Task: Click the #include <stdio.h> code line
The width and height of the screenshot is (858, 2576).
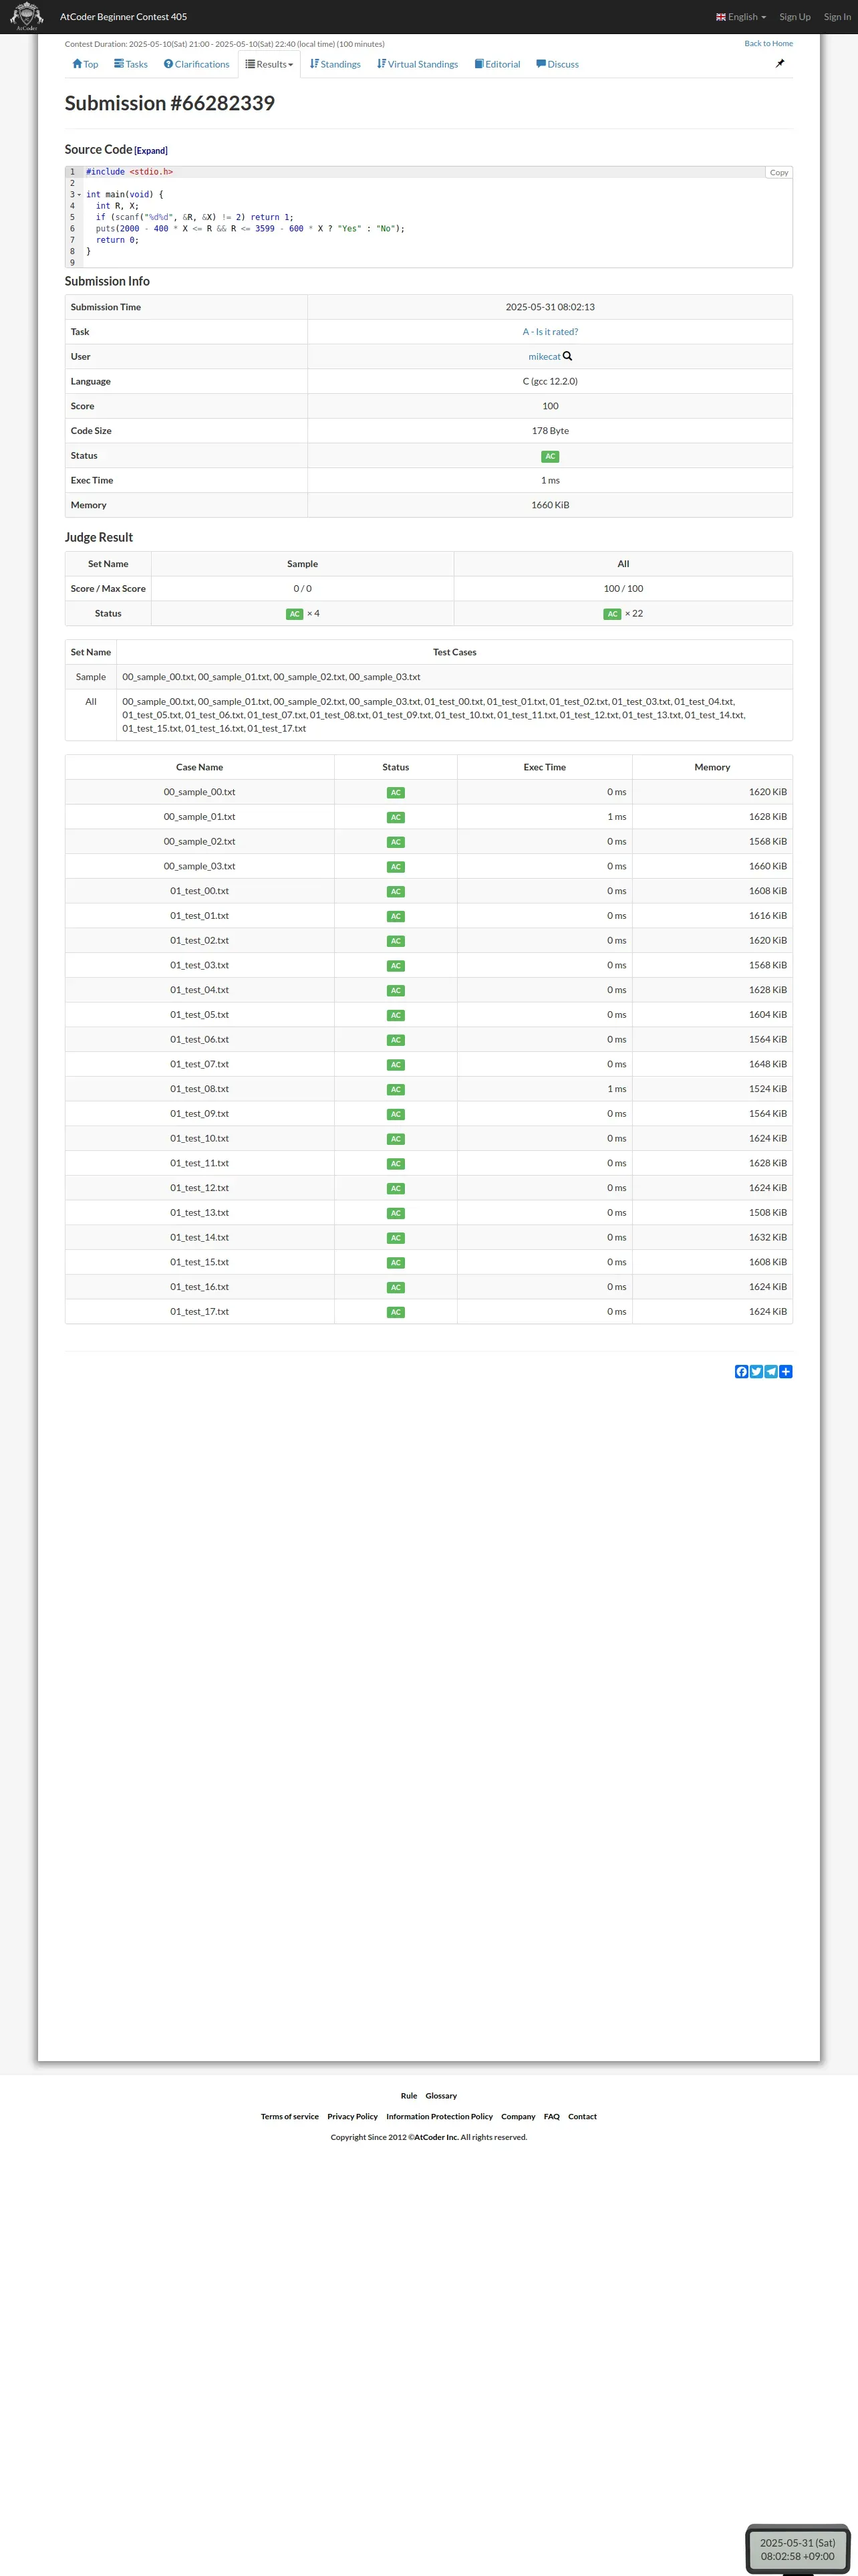Action: (130, 172)
